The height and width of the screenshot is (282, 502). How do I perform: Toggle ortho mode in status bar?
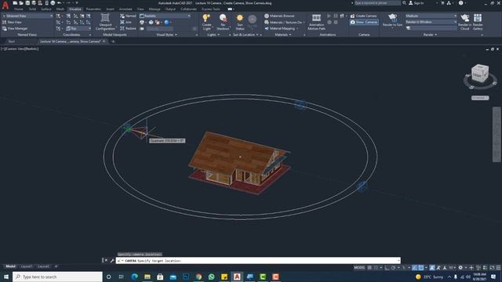pyautogui.click(x=387, y=268)
